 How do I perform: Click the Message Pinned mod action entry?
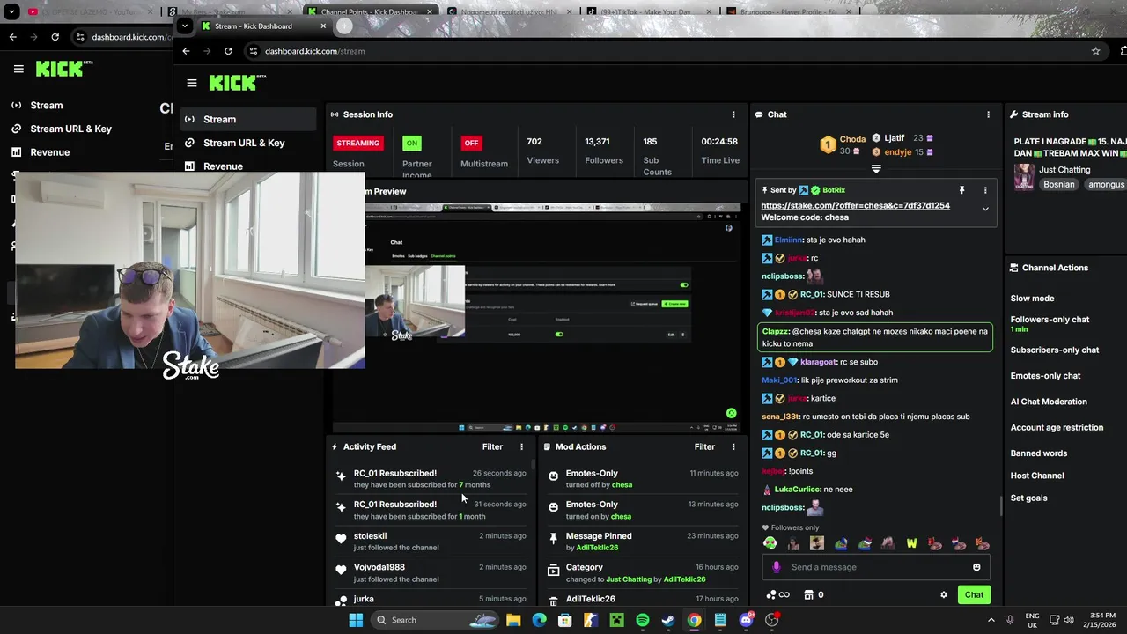click(643, 542)
